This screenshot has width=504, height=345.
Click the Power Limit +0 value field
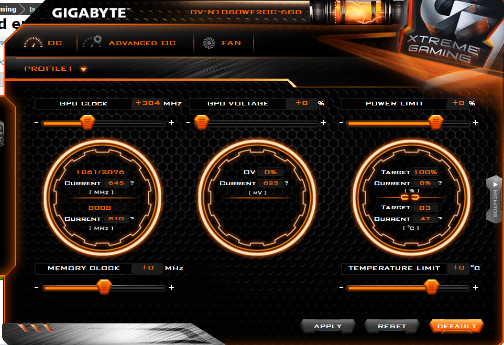[458, 103]
